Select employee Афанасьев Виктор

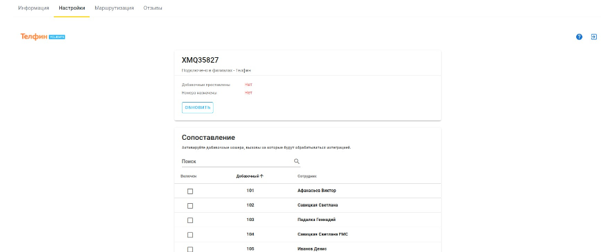tap(316, 191)
